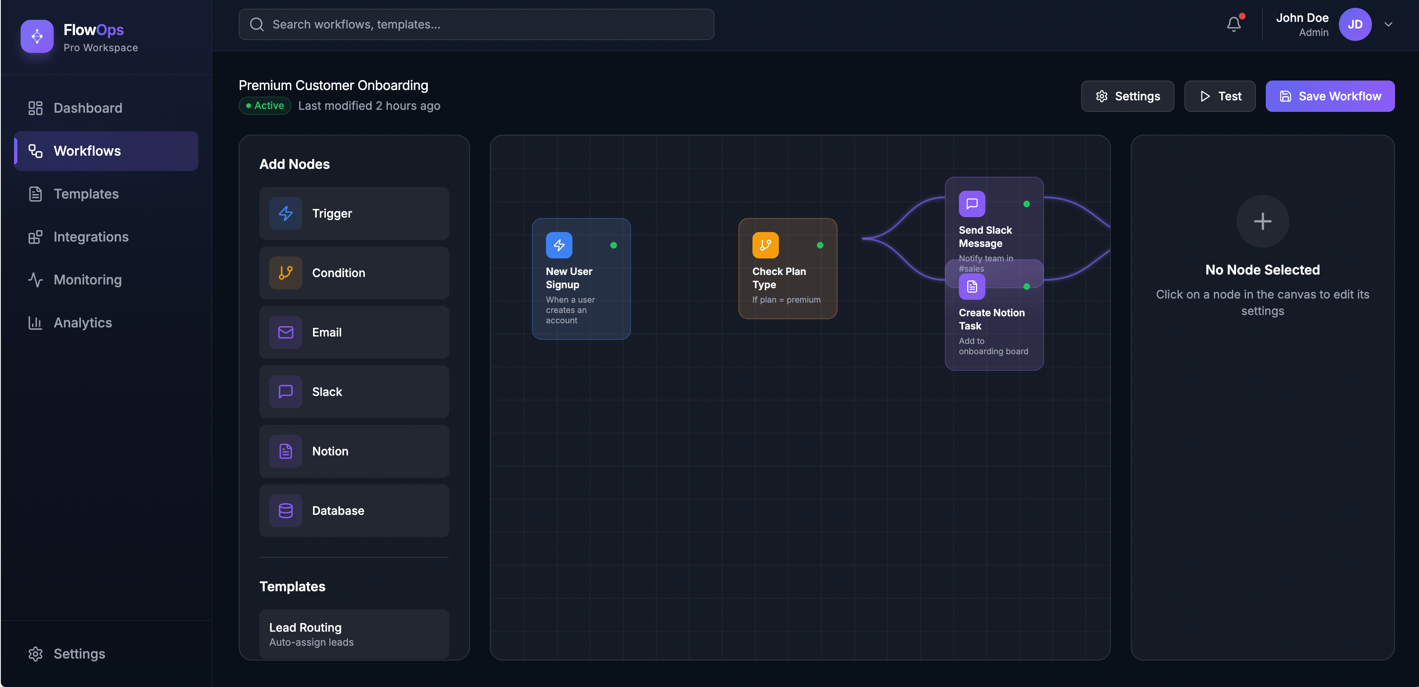Add an Email node from the panel
The image size is (1419, 687).
pos(354,332)
